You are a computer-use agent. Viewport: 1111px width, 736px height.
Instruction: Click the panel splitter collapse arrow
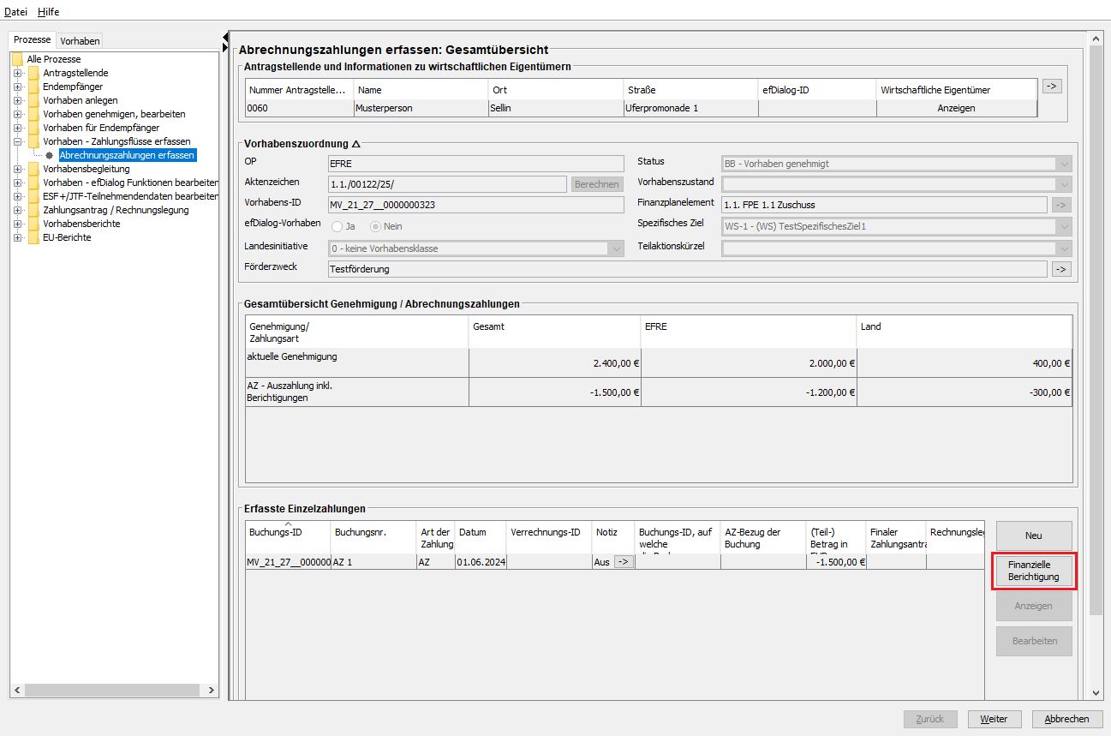coord(225,38)
